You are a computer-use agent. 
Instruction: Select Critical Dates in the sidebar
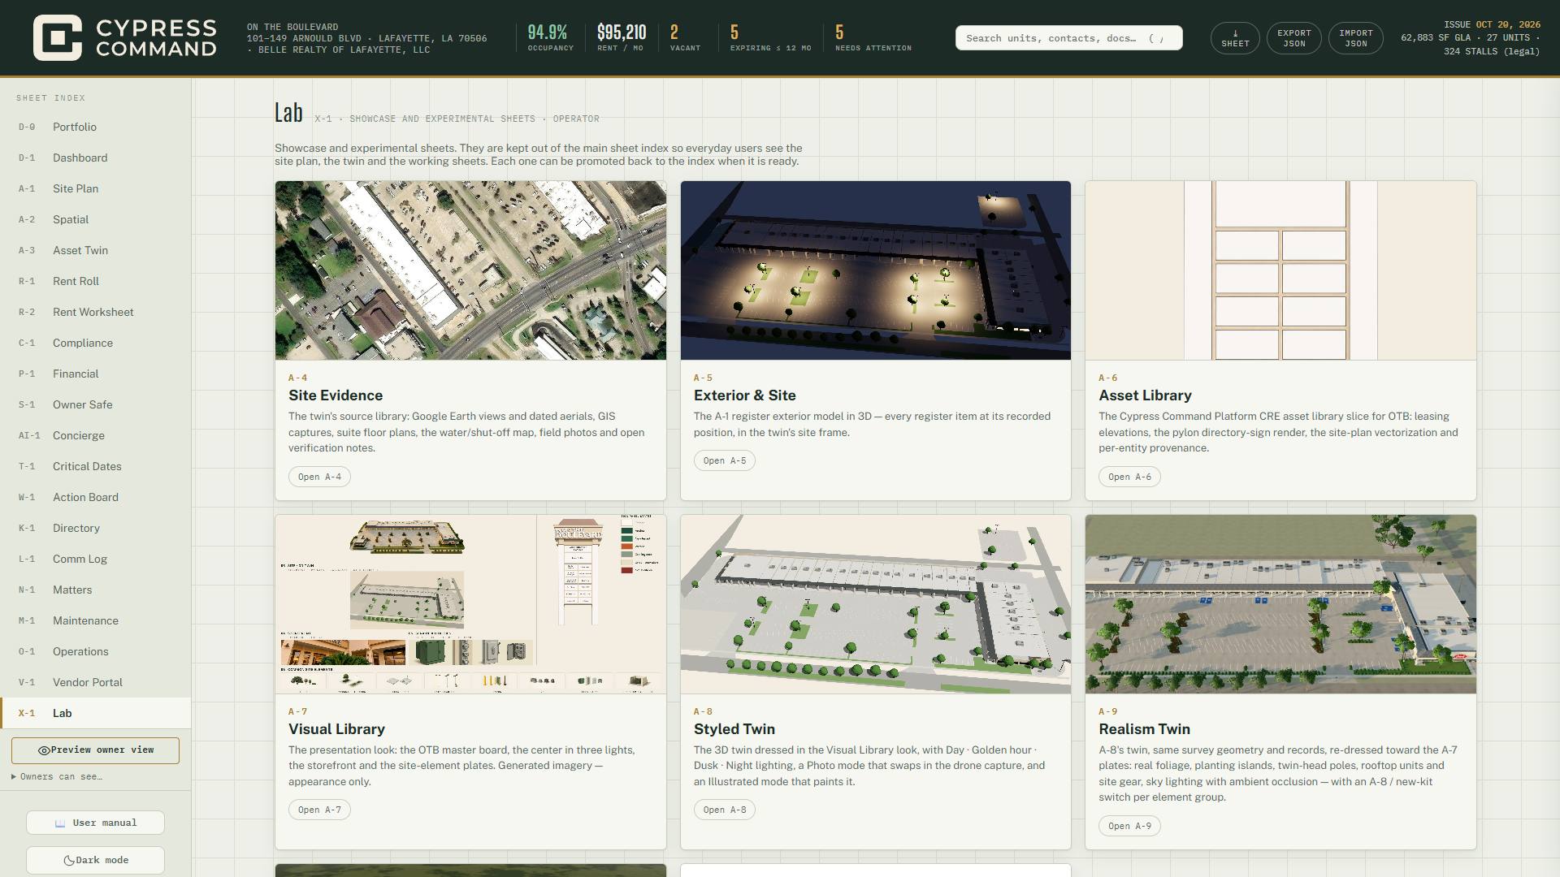tap(96, 466)
